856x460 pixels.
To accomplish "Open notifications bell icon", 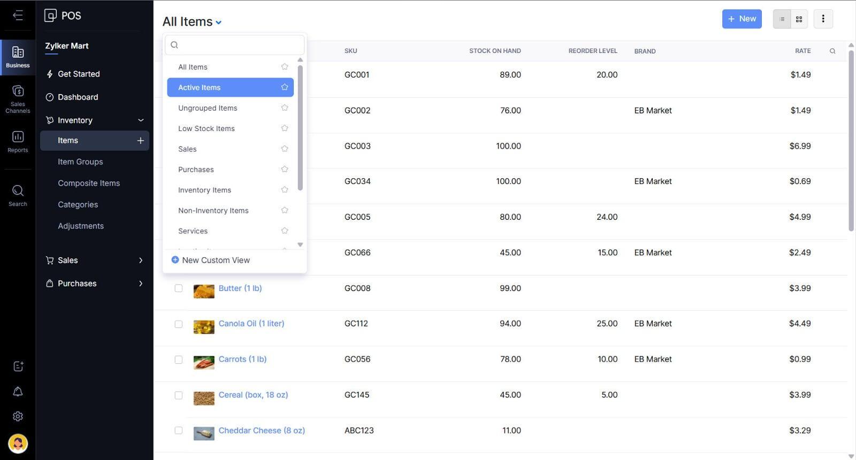I will (18, 392).
